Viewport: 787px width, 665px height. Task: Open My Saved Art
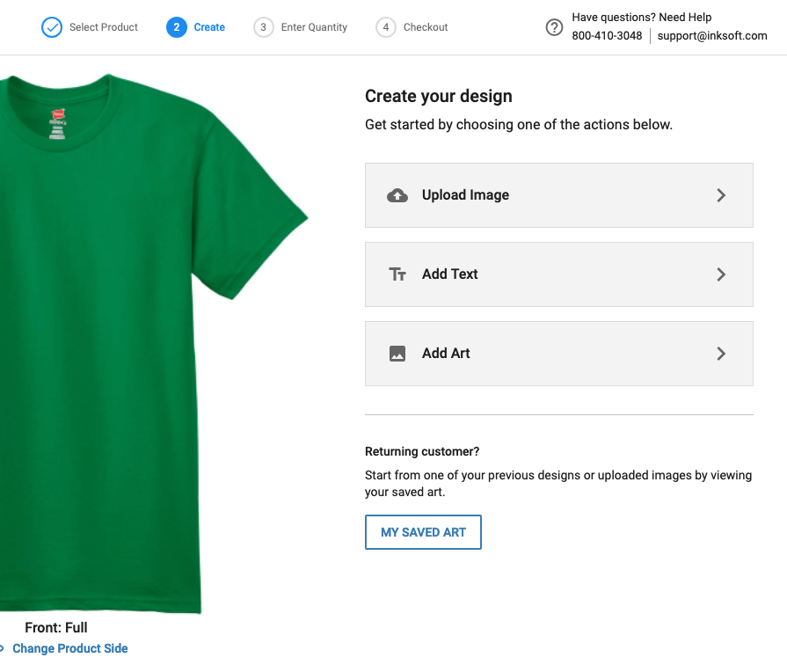tap(423, 532)
